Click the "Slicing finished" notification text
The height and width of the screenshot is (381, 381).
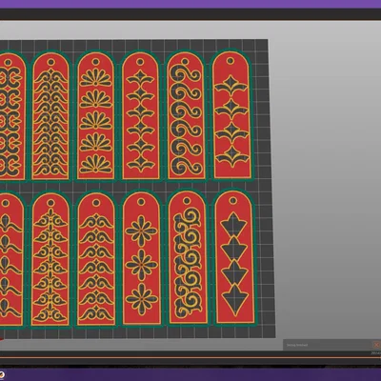pos(297,345)
